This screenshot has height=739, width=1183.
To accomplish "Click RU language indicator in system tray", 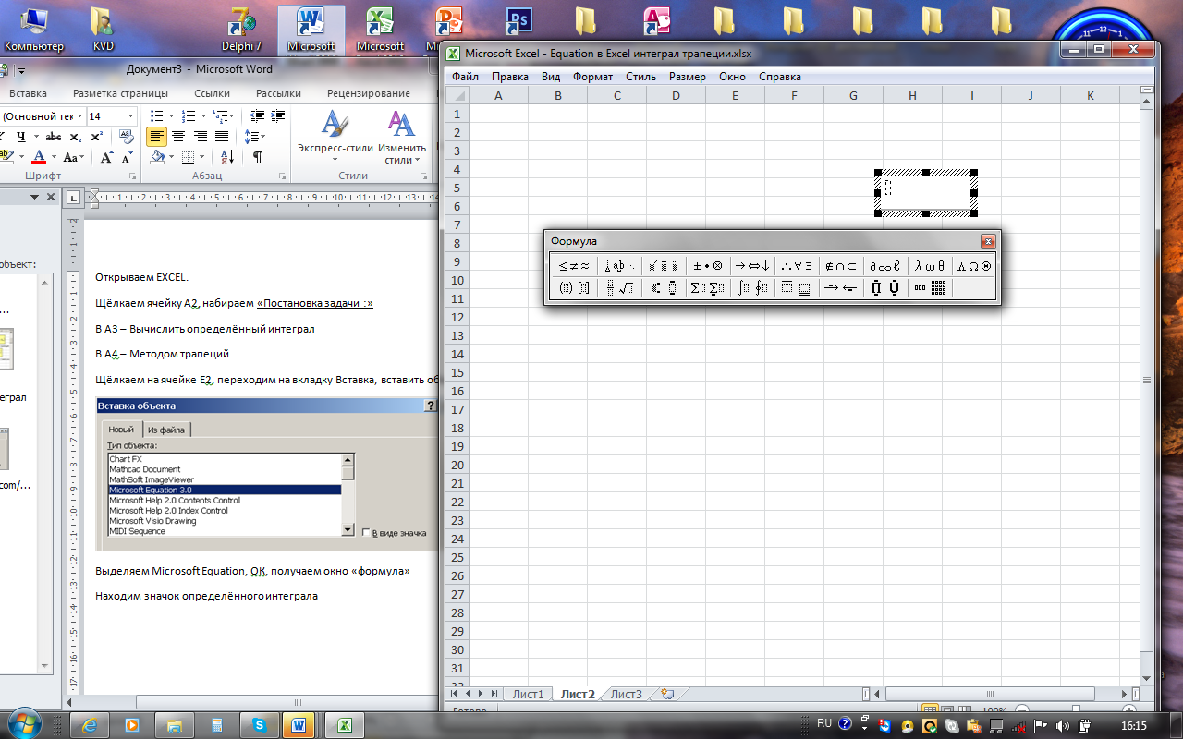I will [824, 723].
